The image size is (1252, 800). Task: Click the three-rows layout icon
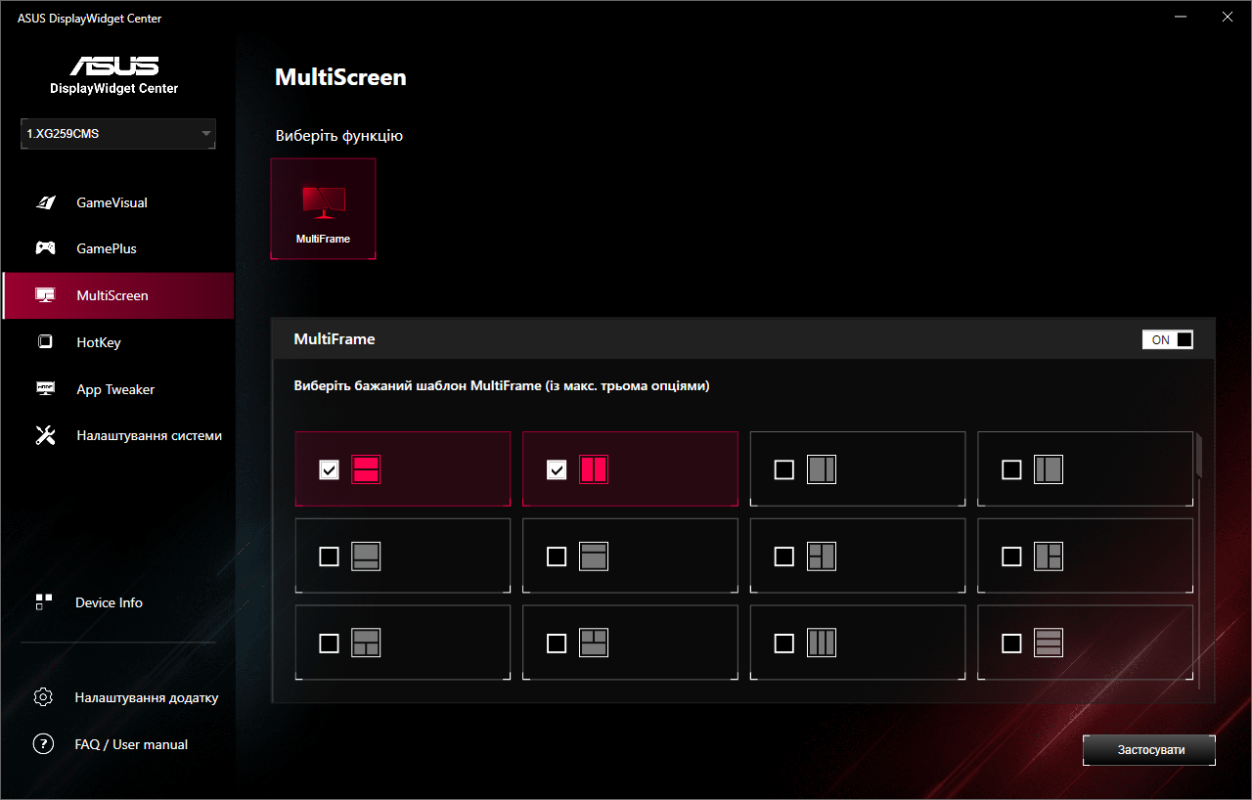click(x=1049, y=643)
